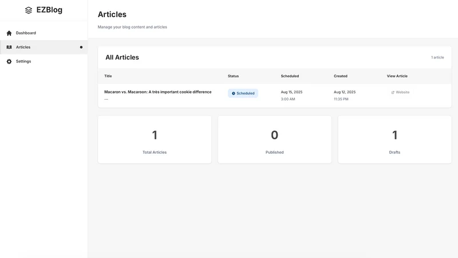Click the View Article column header
This screenshot has height=258, width=458.
(397, 76)
